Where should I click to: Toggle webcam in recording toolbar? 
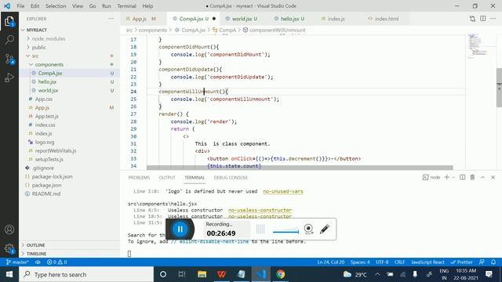point(308,229)
